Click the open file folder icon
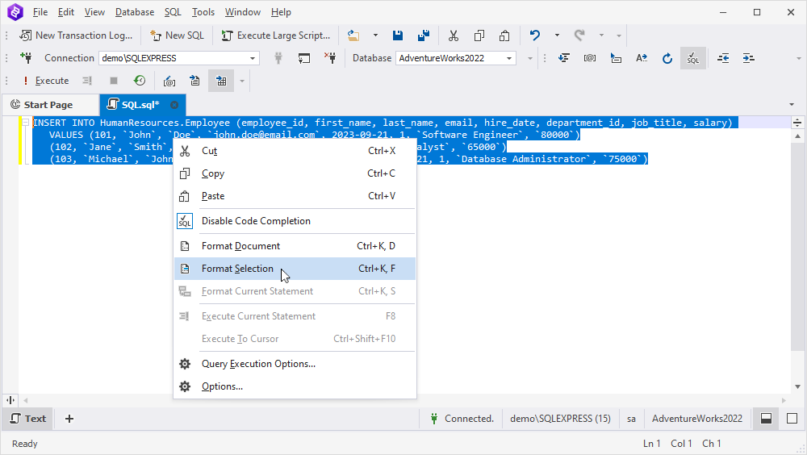 [x=353, y=35]
